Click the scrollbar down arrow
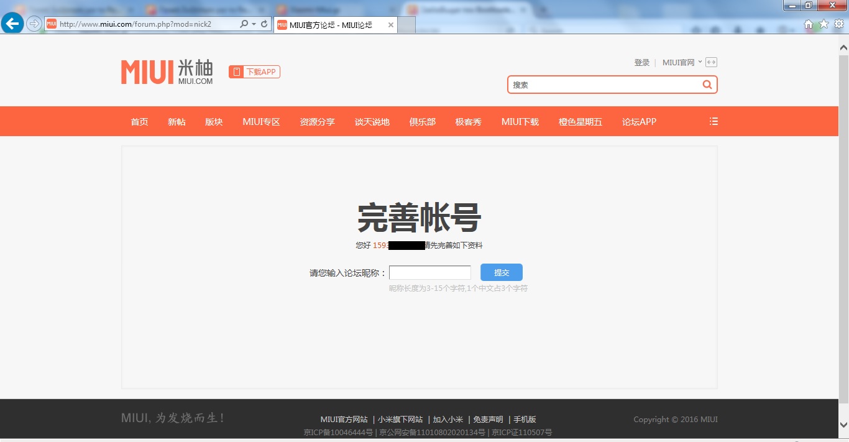This screenshot has width=849, height=442. coord(843,425)
